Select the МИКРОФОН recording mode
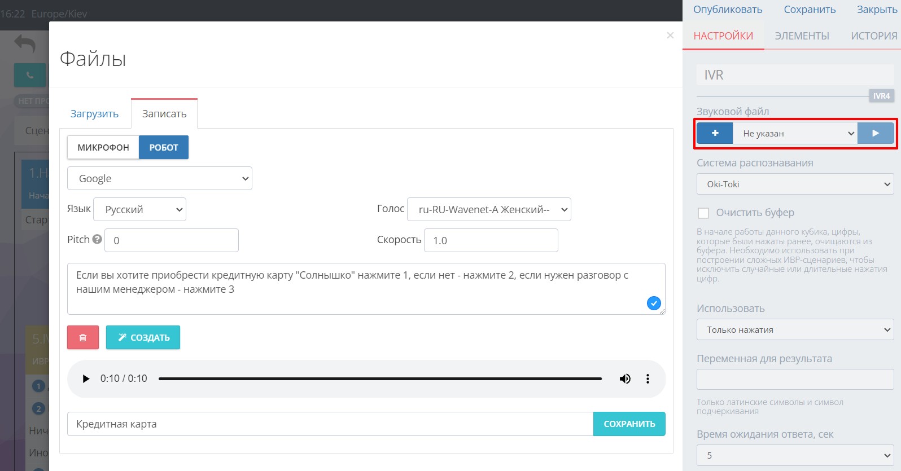 pos(103,147)
